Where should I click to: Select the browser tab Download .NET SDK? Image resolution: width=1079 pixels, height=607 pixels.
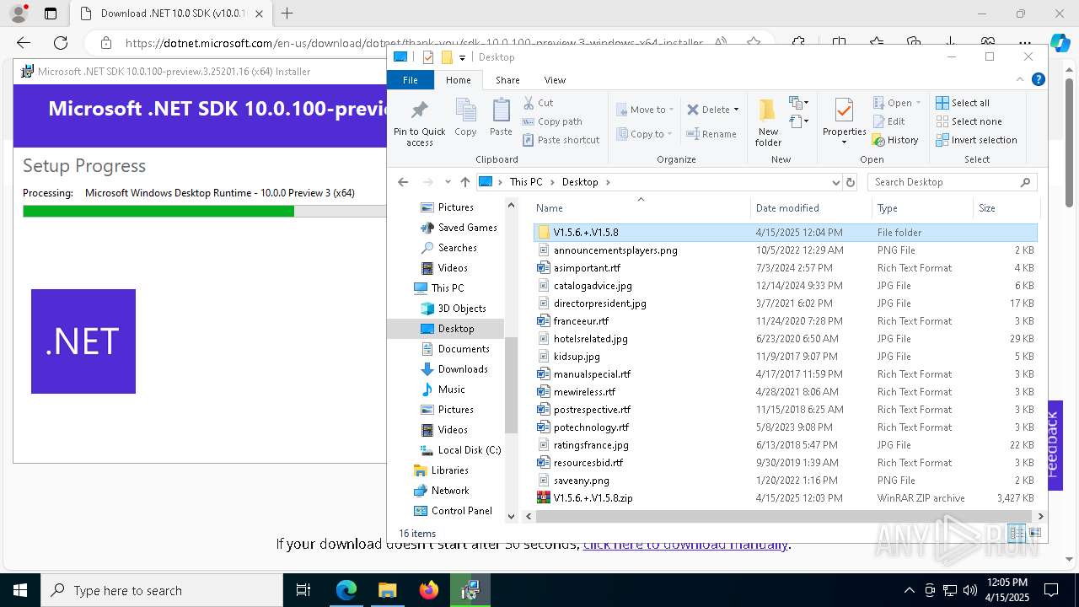[x=171, y=13]
